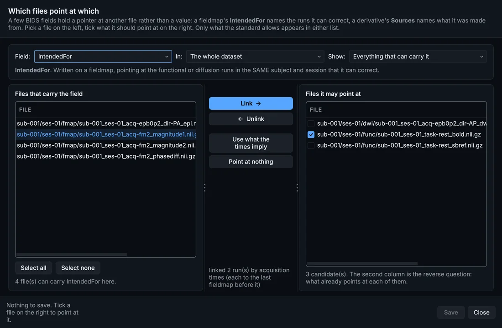Tick the task-rest_sbref.nii.gz checkbox

point(311,145)
